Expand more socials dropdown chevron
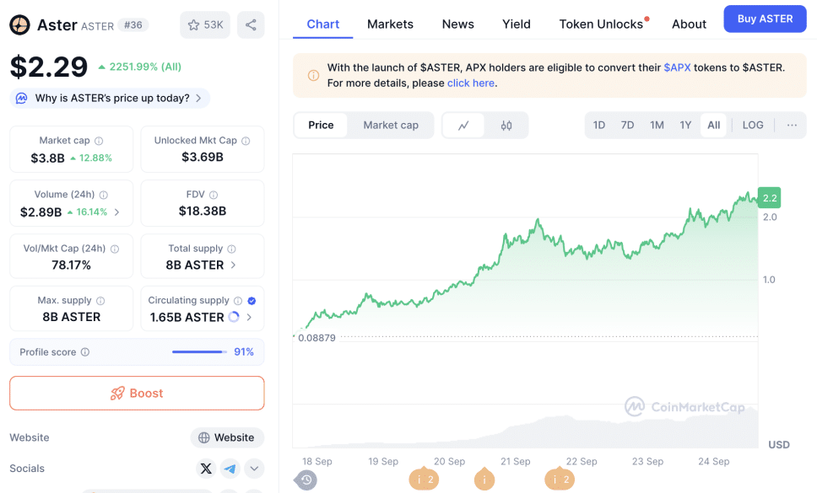Viewport: 817px width, 493px height. [254, 469]
